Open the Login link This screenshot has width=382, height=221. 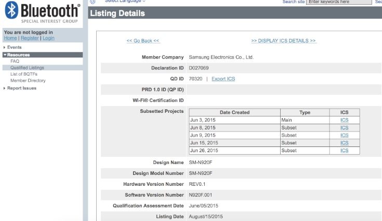48,38
